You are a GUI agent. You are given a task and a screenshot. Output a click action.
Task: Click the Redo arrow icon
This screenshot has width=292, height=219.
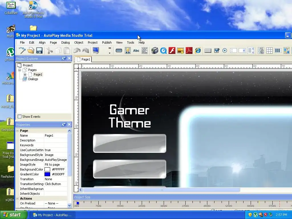click(x=86, y=50)
